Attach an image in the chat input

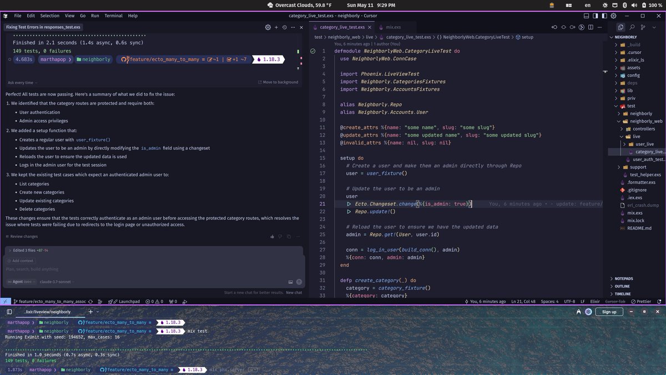pos(290,282)
